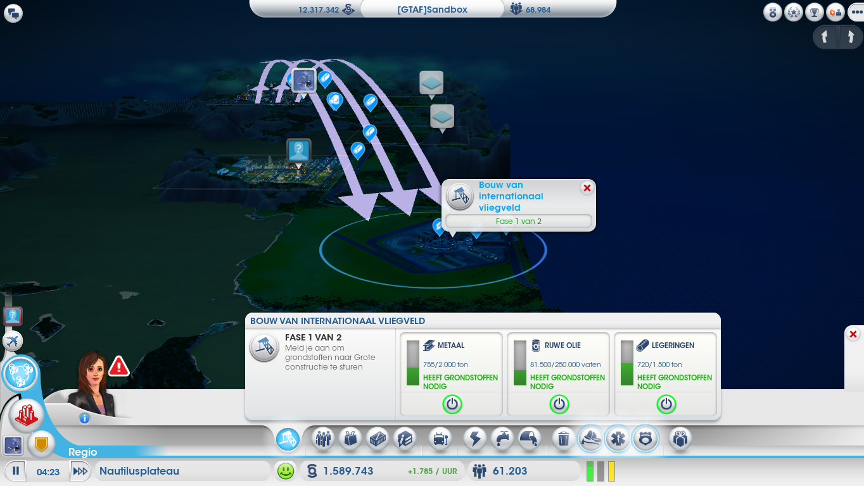Rotate camera with the left arrow
This screenshot has height=486, width=864.
click(825, 37)
